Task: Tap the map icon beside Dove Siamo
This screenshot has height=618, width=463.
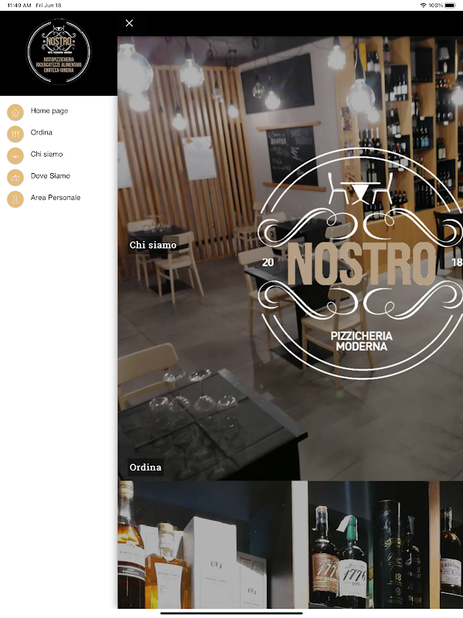Action: click(x=15, y=178)
